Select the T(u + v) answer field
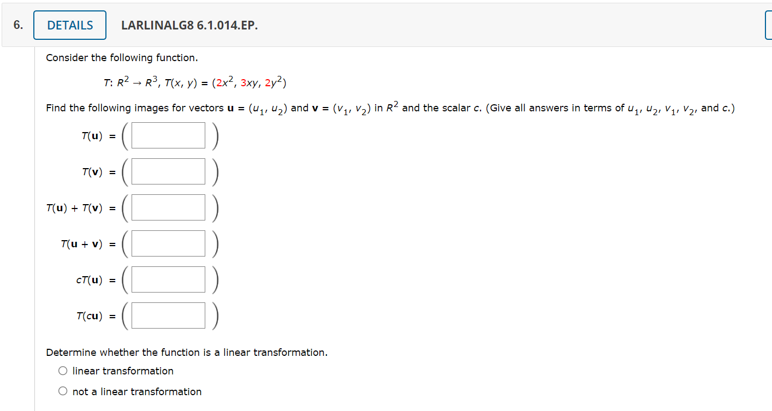772x411 pixels. tap(168, 243)
